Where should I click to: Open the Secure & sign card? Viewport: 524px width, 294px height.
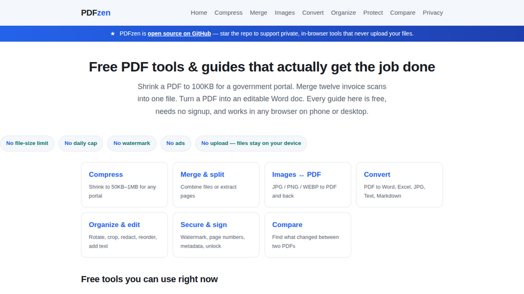click(x=216, y=235)
